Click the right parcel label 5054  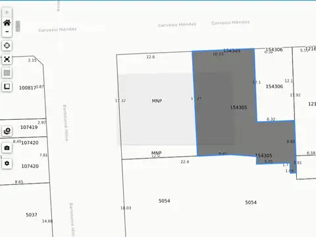[x=251, y=202]
